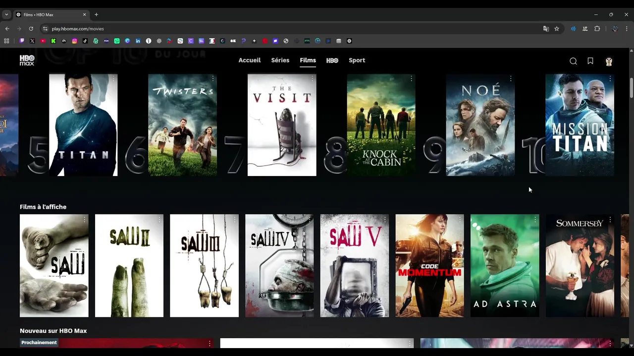Select the Films navigation item

308,60
